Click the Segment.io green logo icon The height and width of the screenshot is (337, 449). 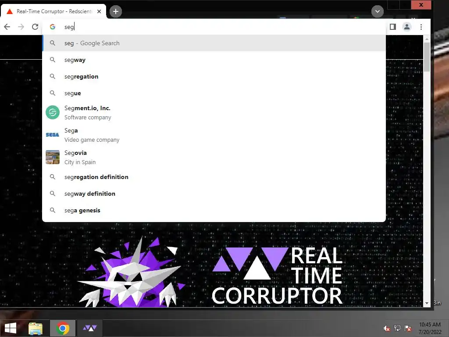53,112
